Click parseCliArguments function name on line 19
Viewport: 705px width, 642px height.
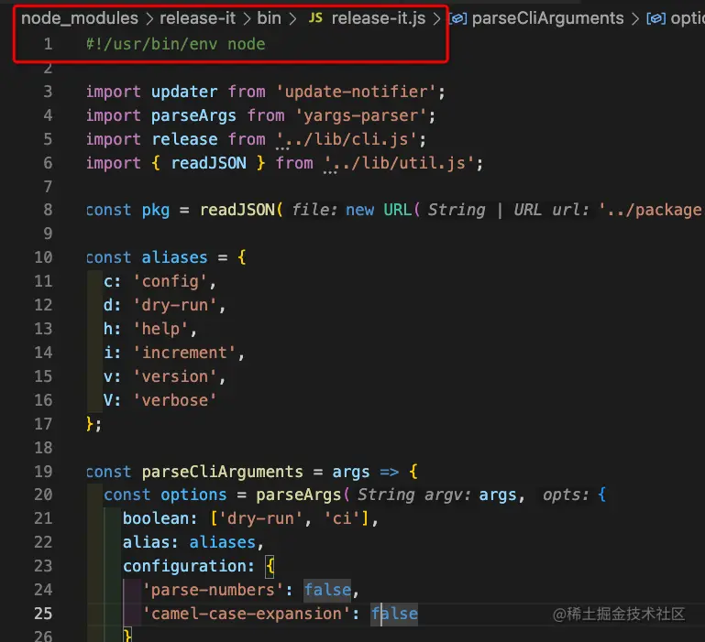(222, 472)
